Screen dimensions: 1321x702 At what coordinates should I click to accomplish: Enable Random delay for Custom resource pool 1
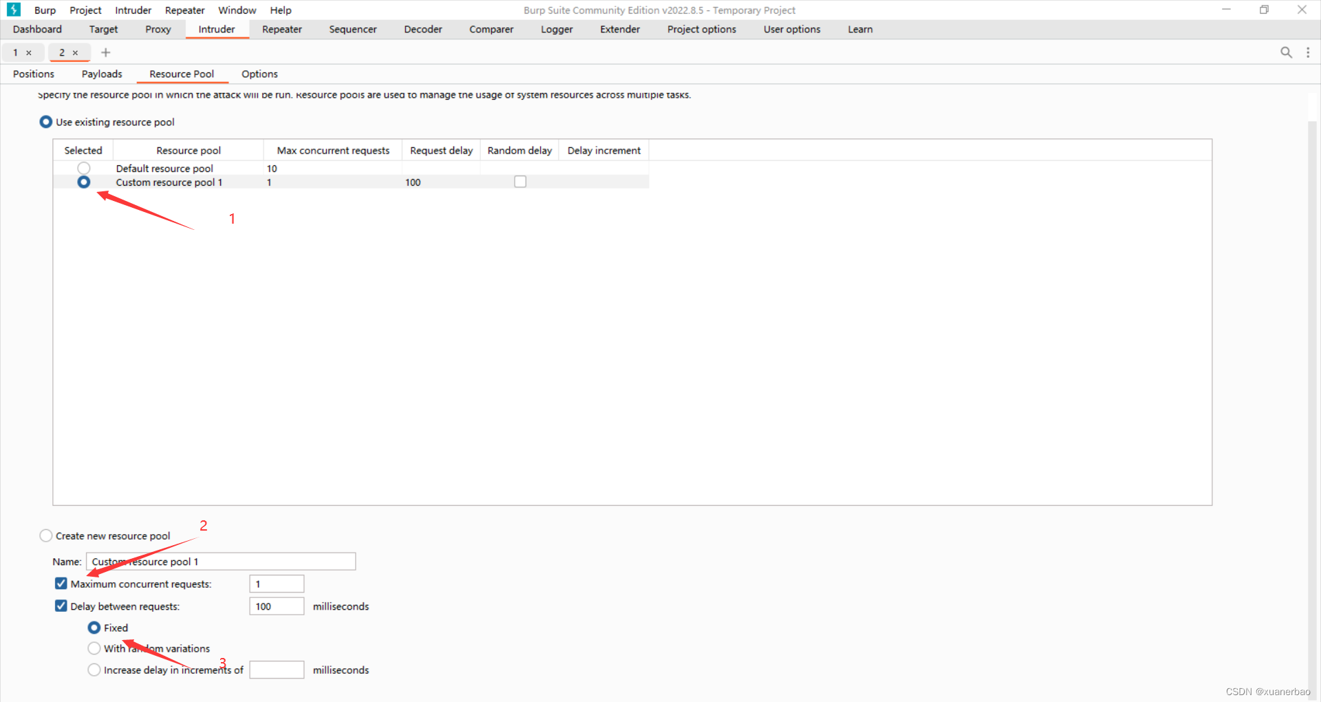519,181
